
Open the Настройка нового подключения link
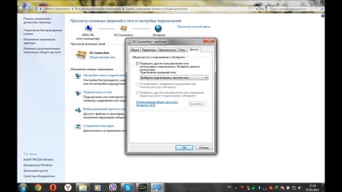click(104, 75)
